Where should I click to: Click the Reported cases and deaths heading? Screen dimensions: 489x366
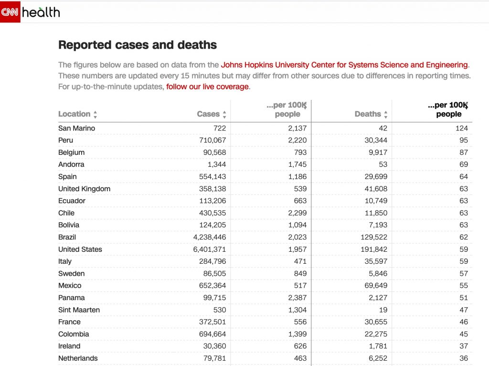click(138, 45)
